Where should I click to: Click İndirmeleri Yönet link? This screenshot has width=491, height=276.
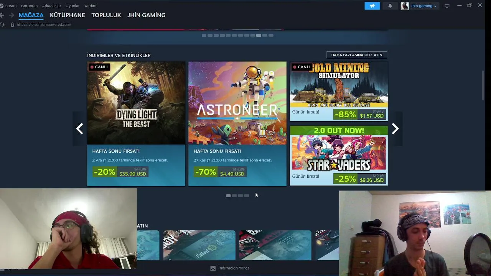[234, 268]
